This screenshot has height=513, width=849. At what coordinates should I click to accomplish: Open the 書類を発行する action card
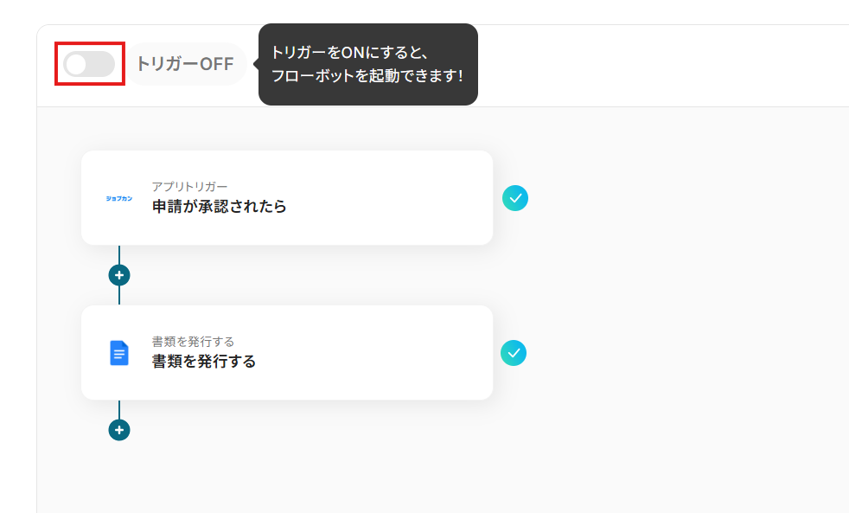[287, 353]
